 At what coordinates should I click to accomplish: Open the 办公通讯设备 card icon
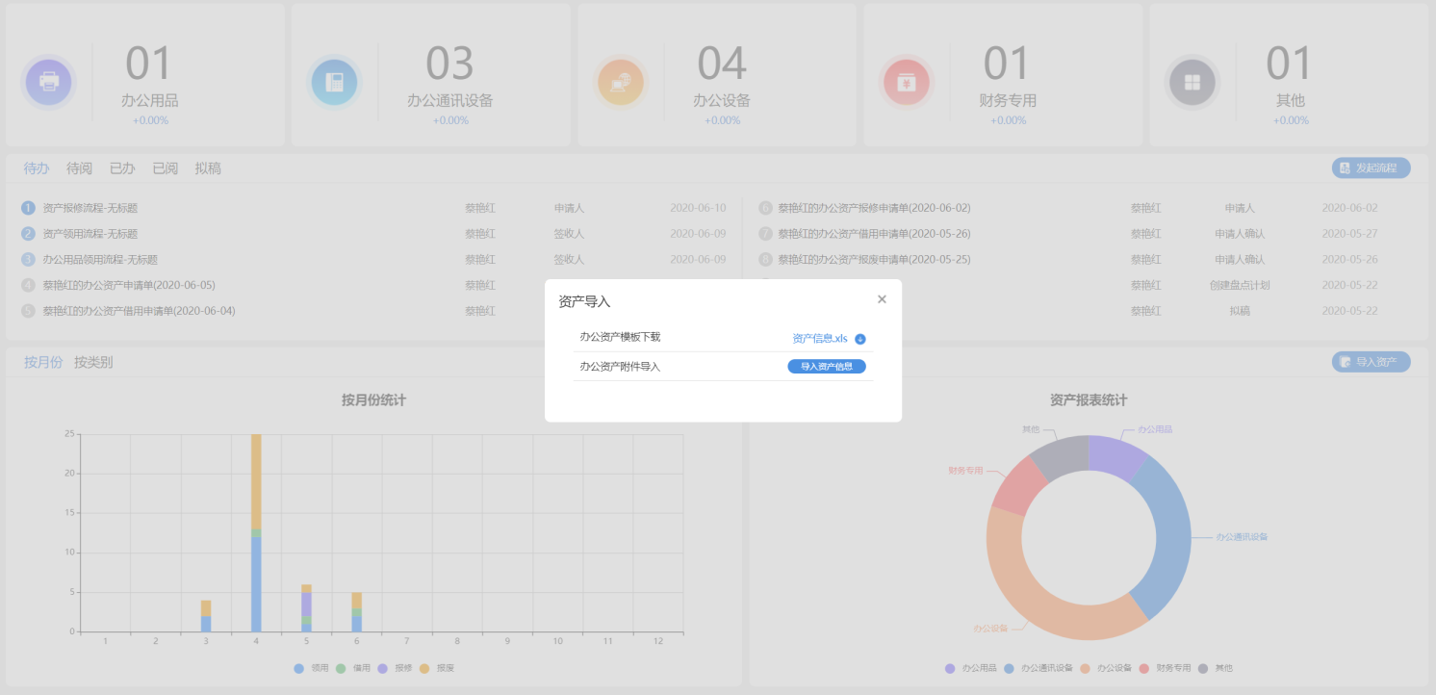(x=334, y=82)
